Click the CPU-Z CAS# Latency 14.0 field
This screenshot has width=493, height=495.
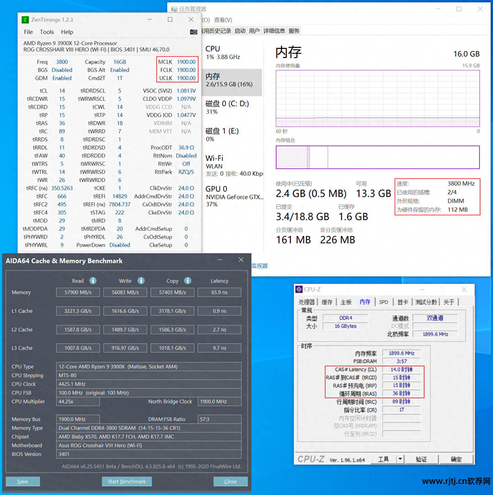402,369
